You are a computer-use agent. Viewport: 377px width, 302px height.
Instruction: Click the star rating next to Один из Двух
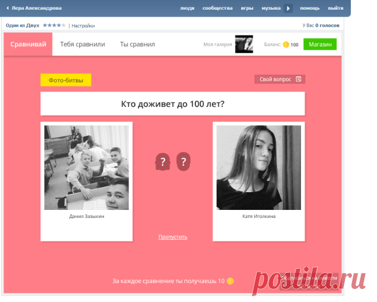click(x=54, y=25)
